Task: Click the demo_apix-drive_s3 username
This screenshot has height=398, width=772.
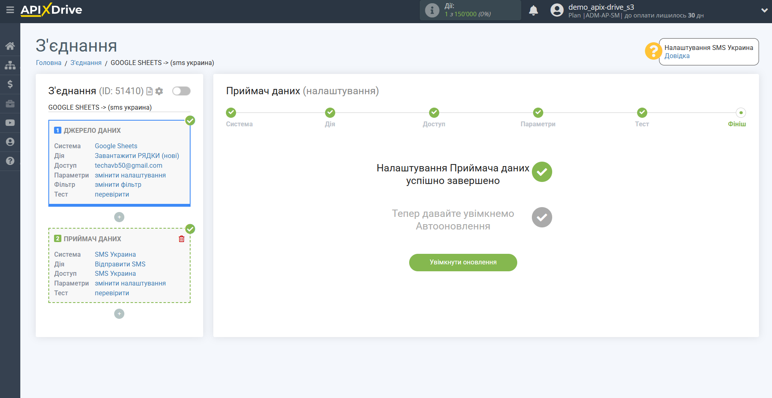Action: (601, 7)
